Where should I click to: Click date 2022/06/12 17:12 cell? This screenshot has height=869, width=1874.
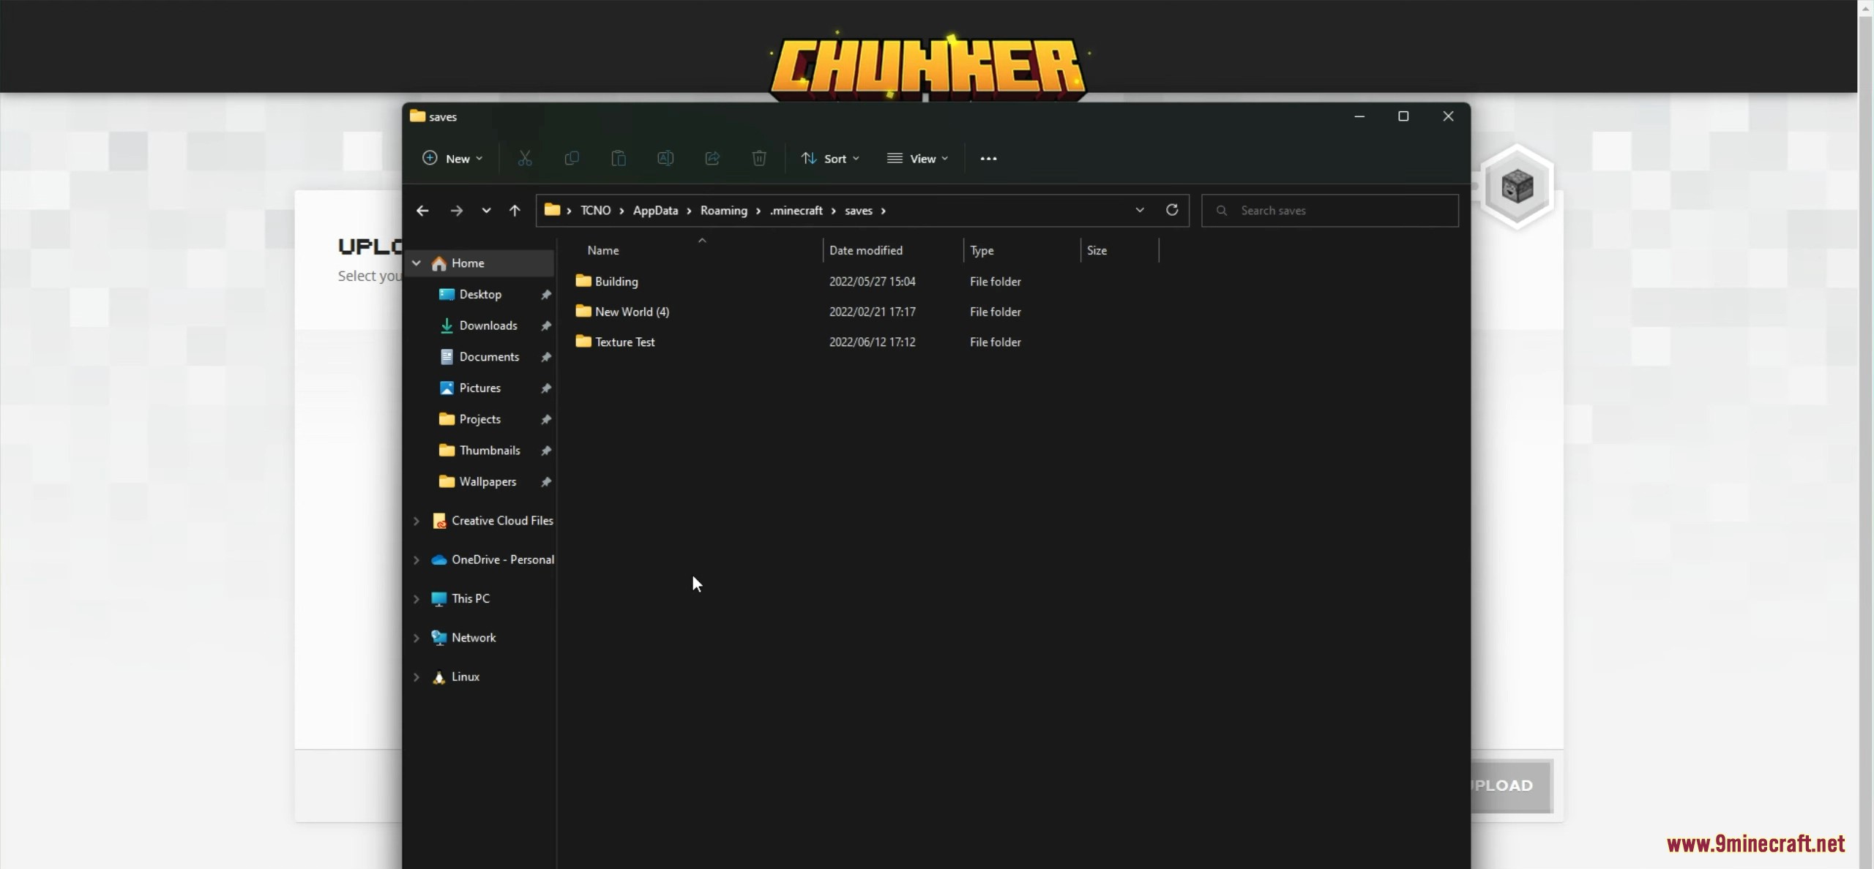click(872, 342)
